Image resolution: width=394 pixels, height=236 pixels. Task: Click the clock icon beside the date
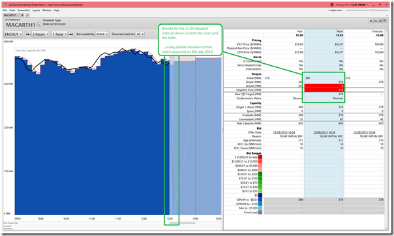[331, 5]
